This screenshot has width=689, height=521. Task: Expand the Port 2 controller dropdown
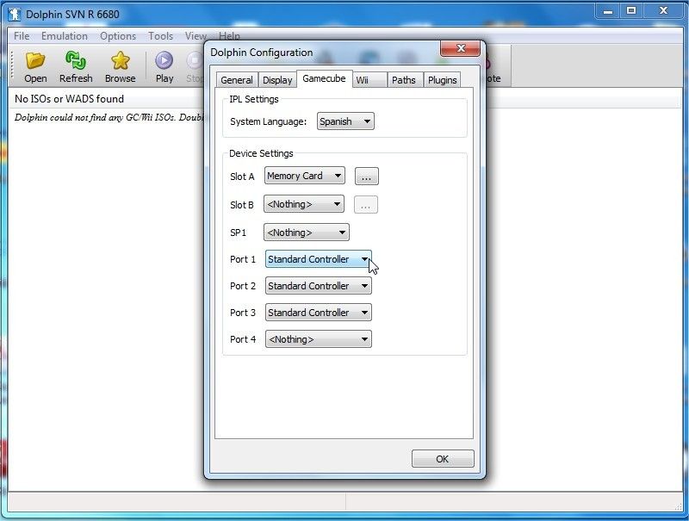click(x=319, y=286)
